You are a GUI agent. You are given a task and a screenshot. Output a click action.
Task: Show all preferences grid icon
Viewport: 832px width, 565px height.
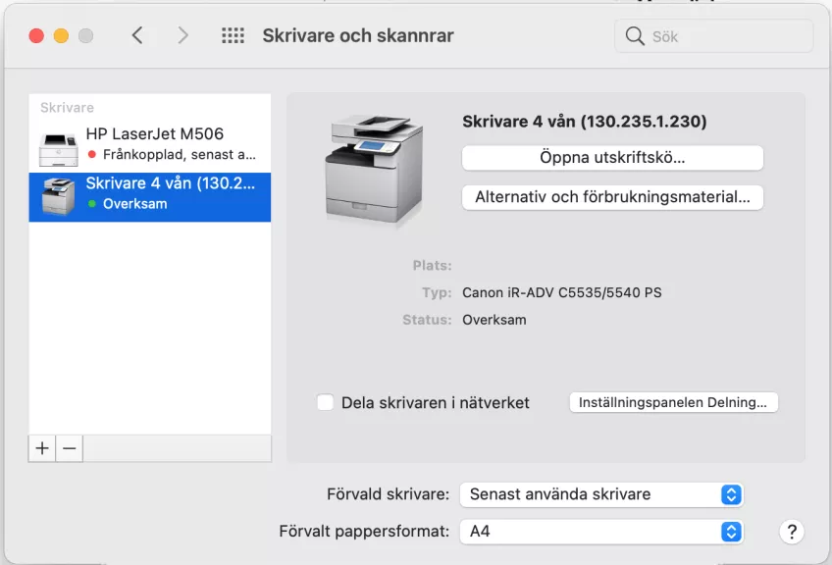(233, 36)
